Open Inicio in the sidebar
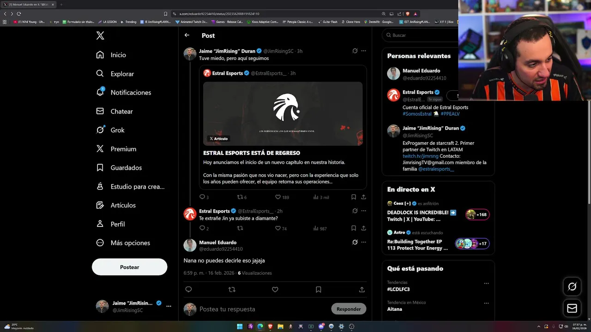 tap(111, 55)
